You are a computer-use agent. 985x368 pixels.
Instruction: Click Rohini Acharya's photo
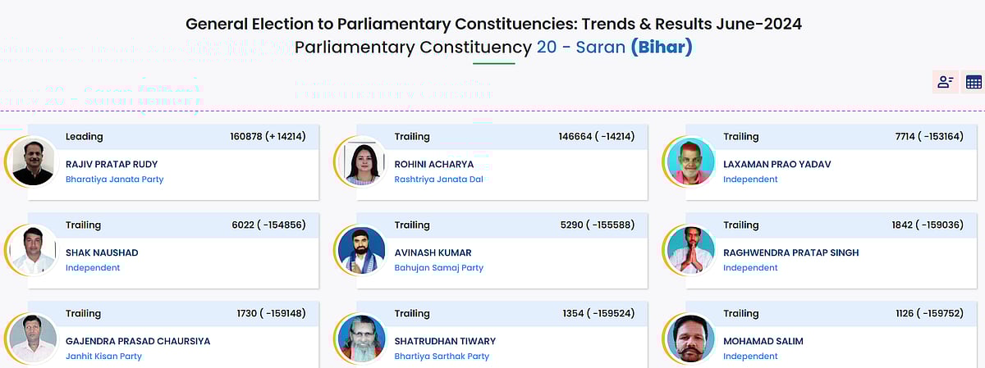[362, 161]
